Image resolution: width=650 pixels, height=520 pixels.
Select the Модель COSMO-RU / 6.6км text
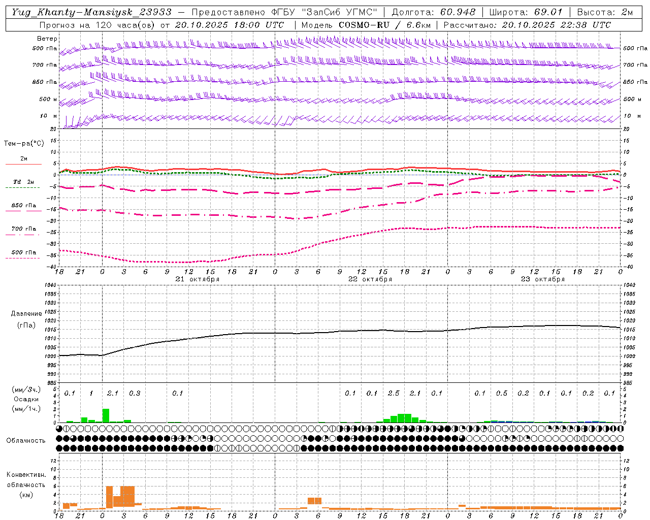tap(366, 24)
